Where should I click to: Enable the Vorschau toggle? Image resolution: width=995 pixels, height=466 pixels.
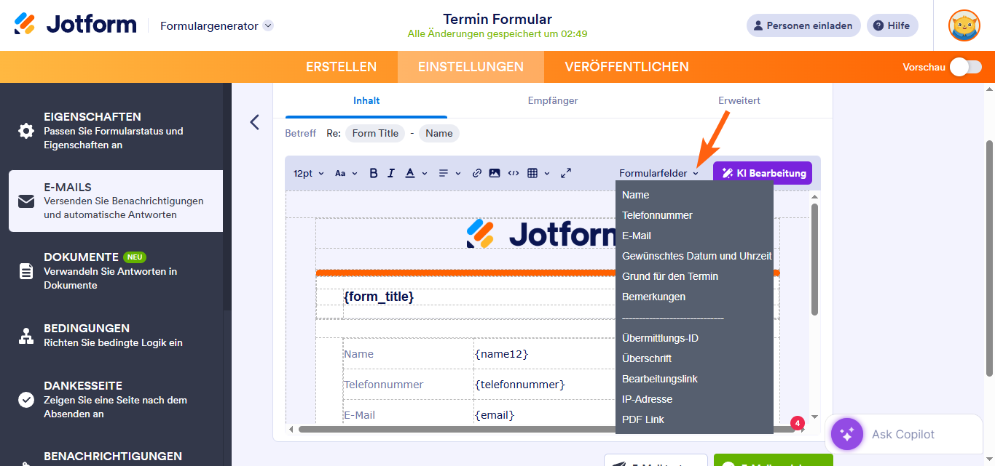[x=965, y=66]
